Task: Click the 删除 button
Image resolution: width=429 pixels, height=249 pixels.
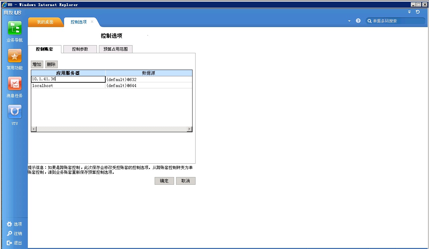Action: pyautogui.click(x=51, y=64)
